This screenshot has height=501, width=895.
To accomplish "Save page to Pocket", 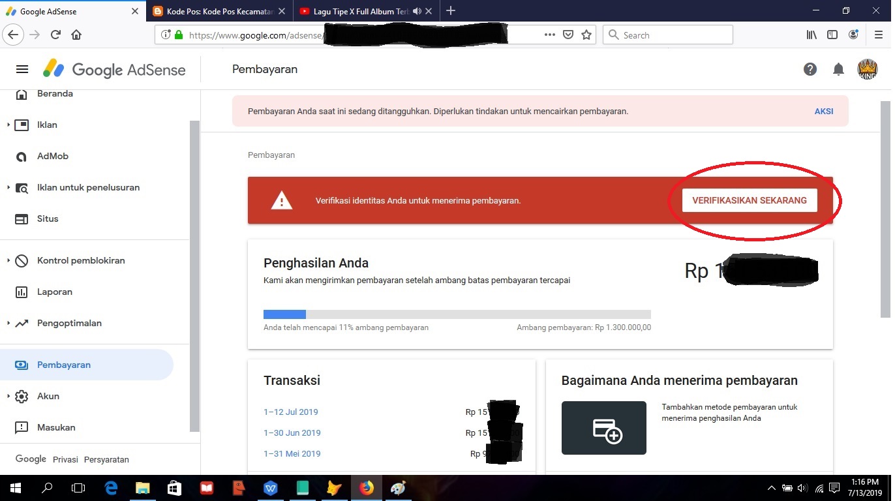I will click(x=568, y=35).
